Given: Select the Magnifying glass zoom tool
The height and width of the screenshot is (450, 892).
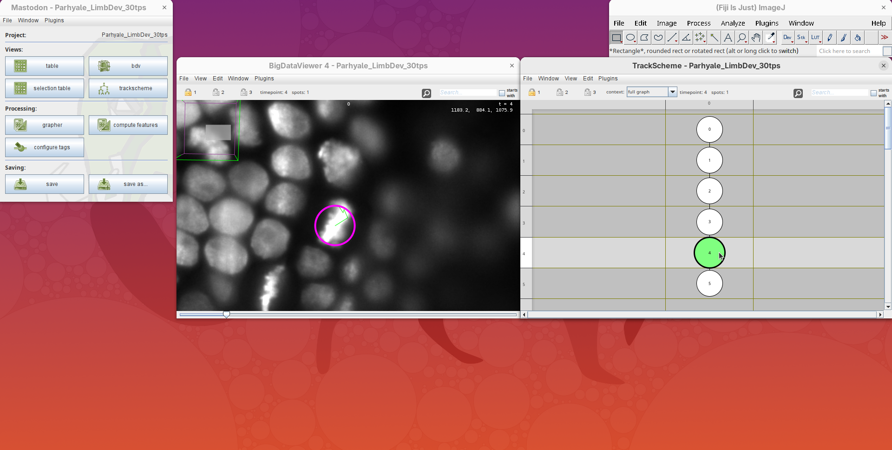Looking at the screenshot, I should tap(742, 38).
